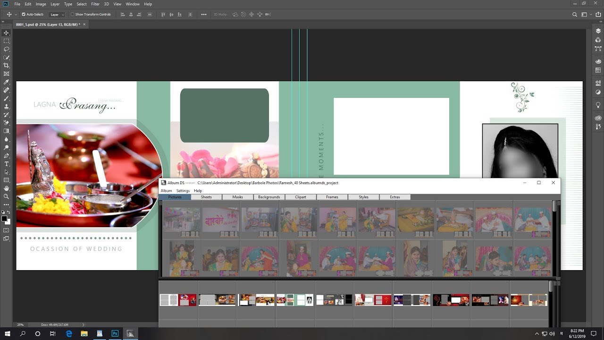Select the Blur tool
604x340 pixels.
click(x=6, y=139)
